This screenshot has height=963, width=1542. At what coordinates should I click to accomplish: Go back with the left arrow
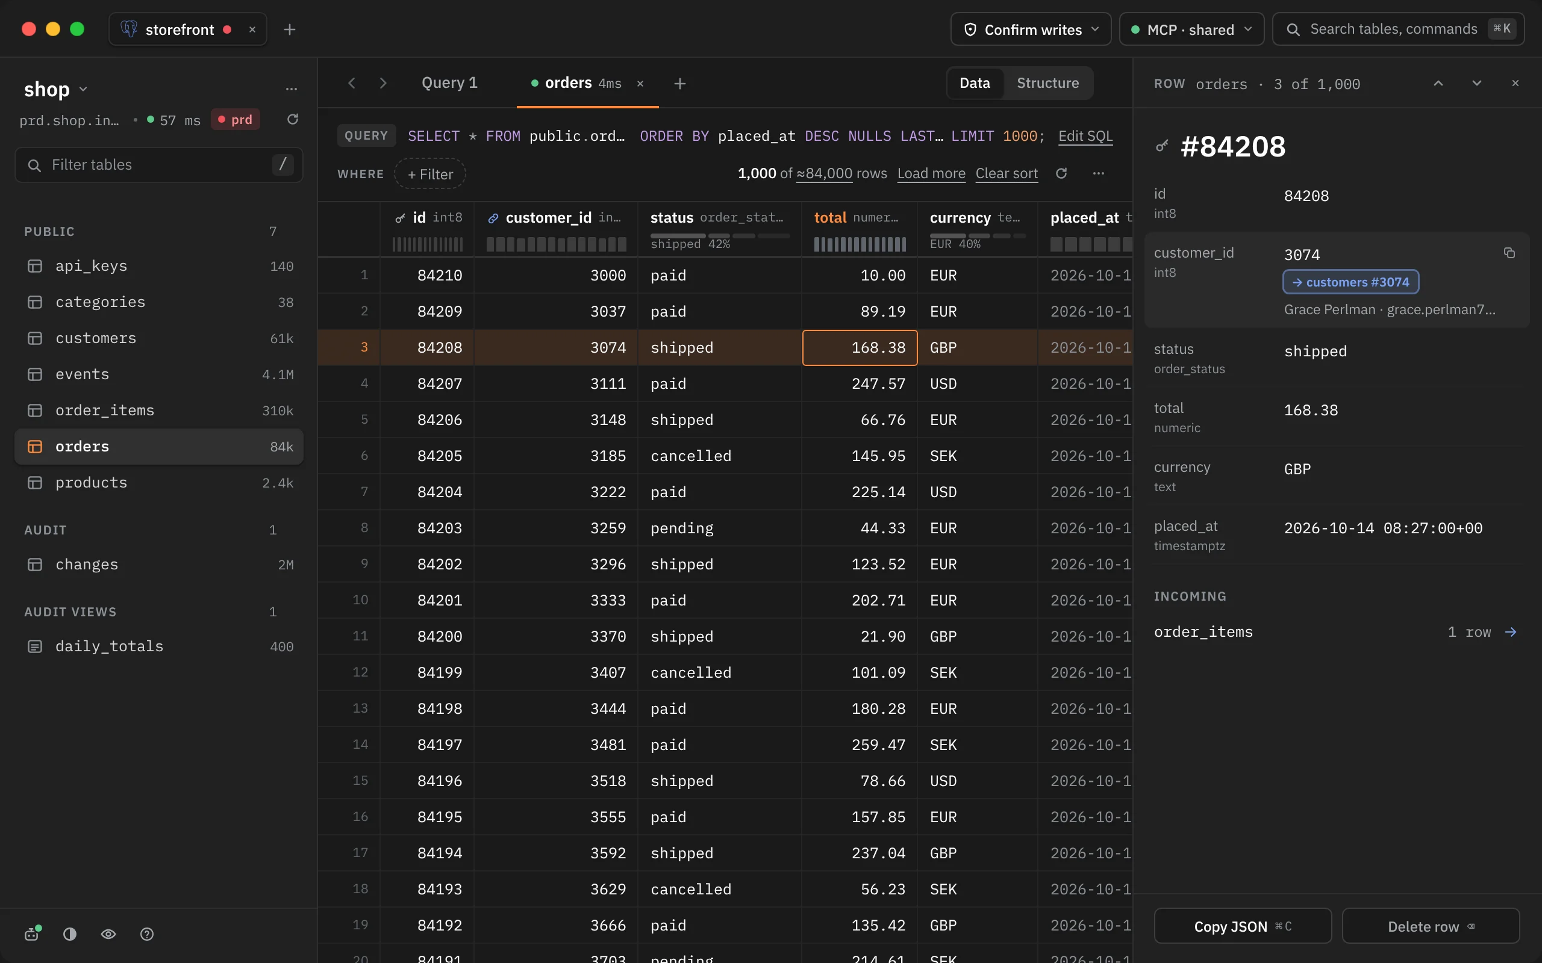352,83
